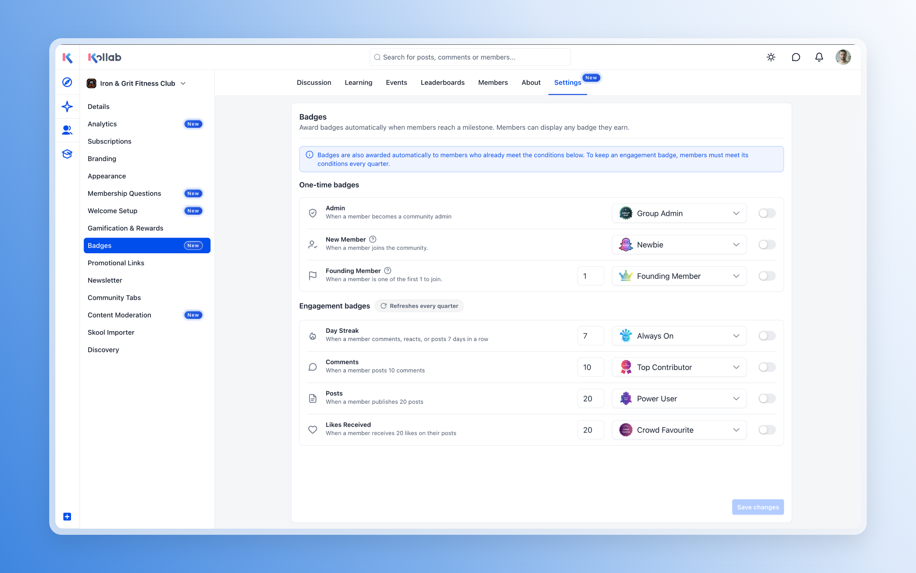Image resolution: width=916 pixels, height=573 pixels.
Task: Switch to the Discussion tab
Action: [x=314, y=83]
